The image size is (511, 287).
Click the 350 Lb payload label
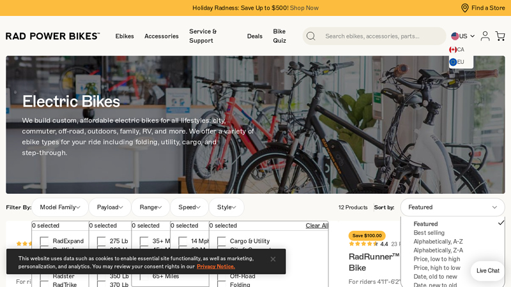[119, 276]
